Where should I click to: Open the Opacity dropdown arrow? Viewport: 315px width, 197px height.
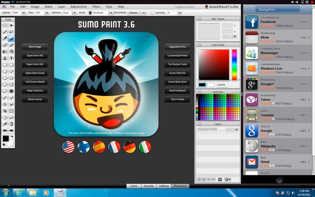point(24,13)
